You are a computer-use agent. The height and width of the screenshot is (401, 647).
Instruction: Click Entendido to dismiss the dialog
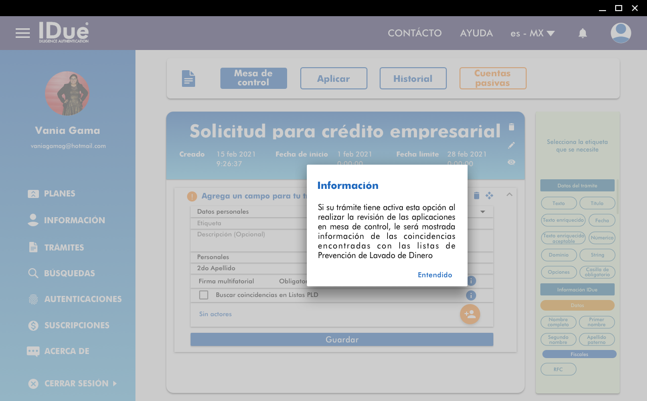point(435,275)
